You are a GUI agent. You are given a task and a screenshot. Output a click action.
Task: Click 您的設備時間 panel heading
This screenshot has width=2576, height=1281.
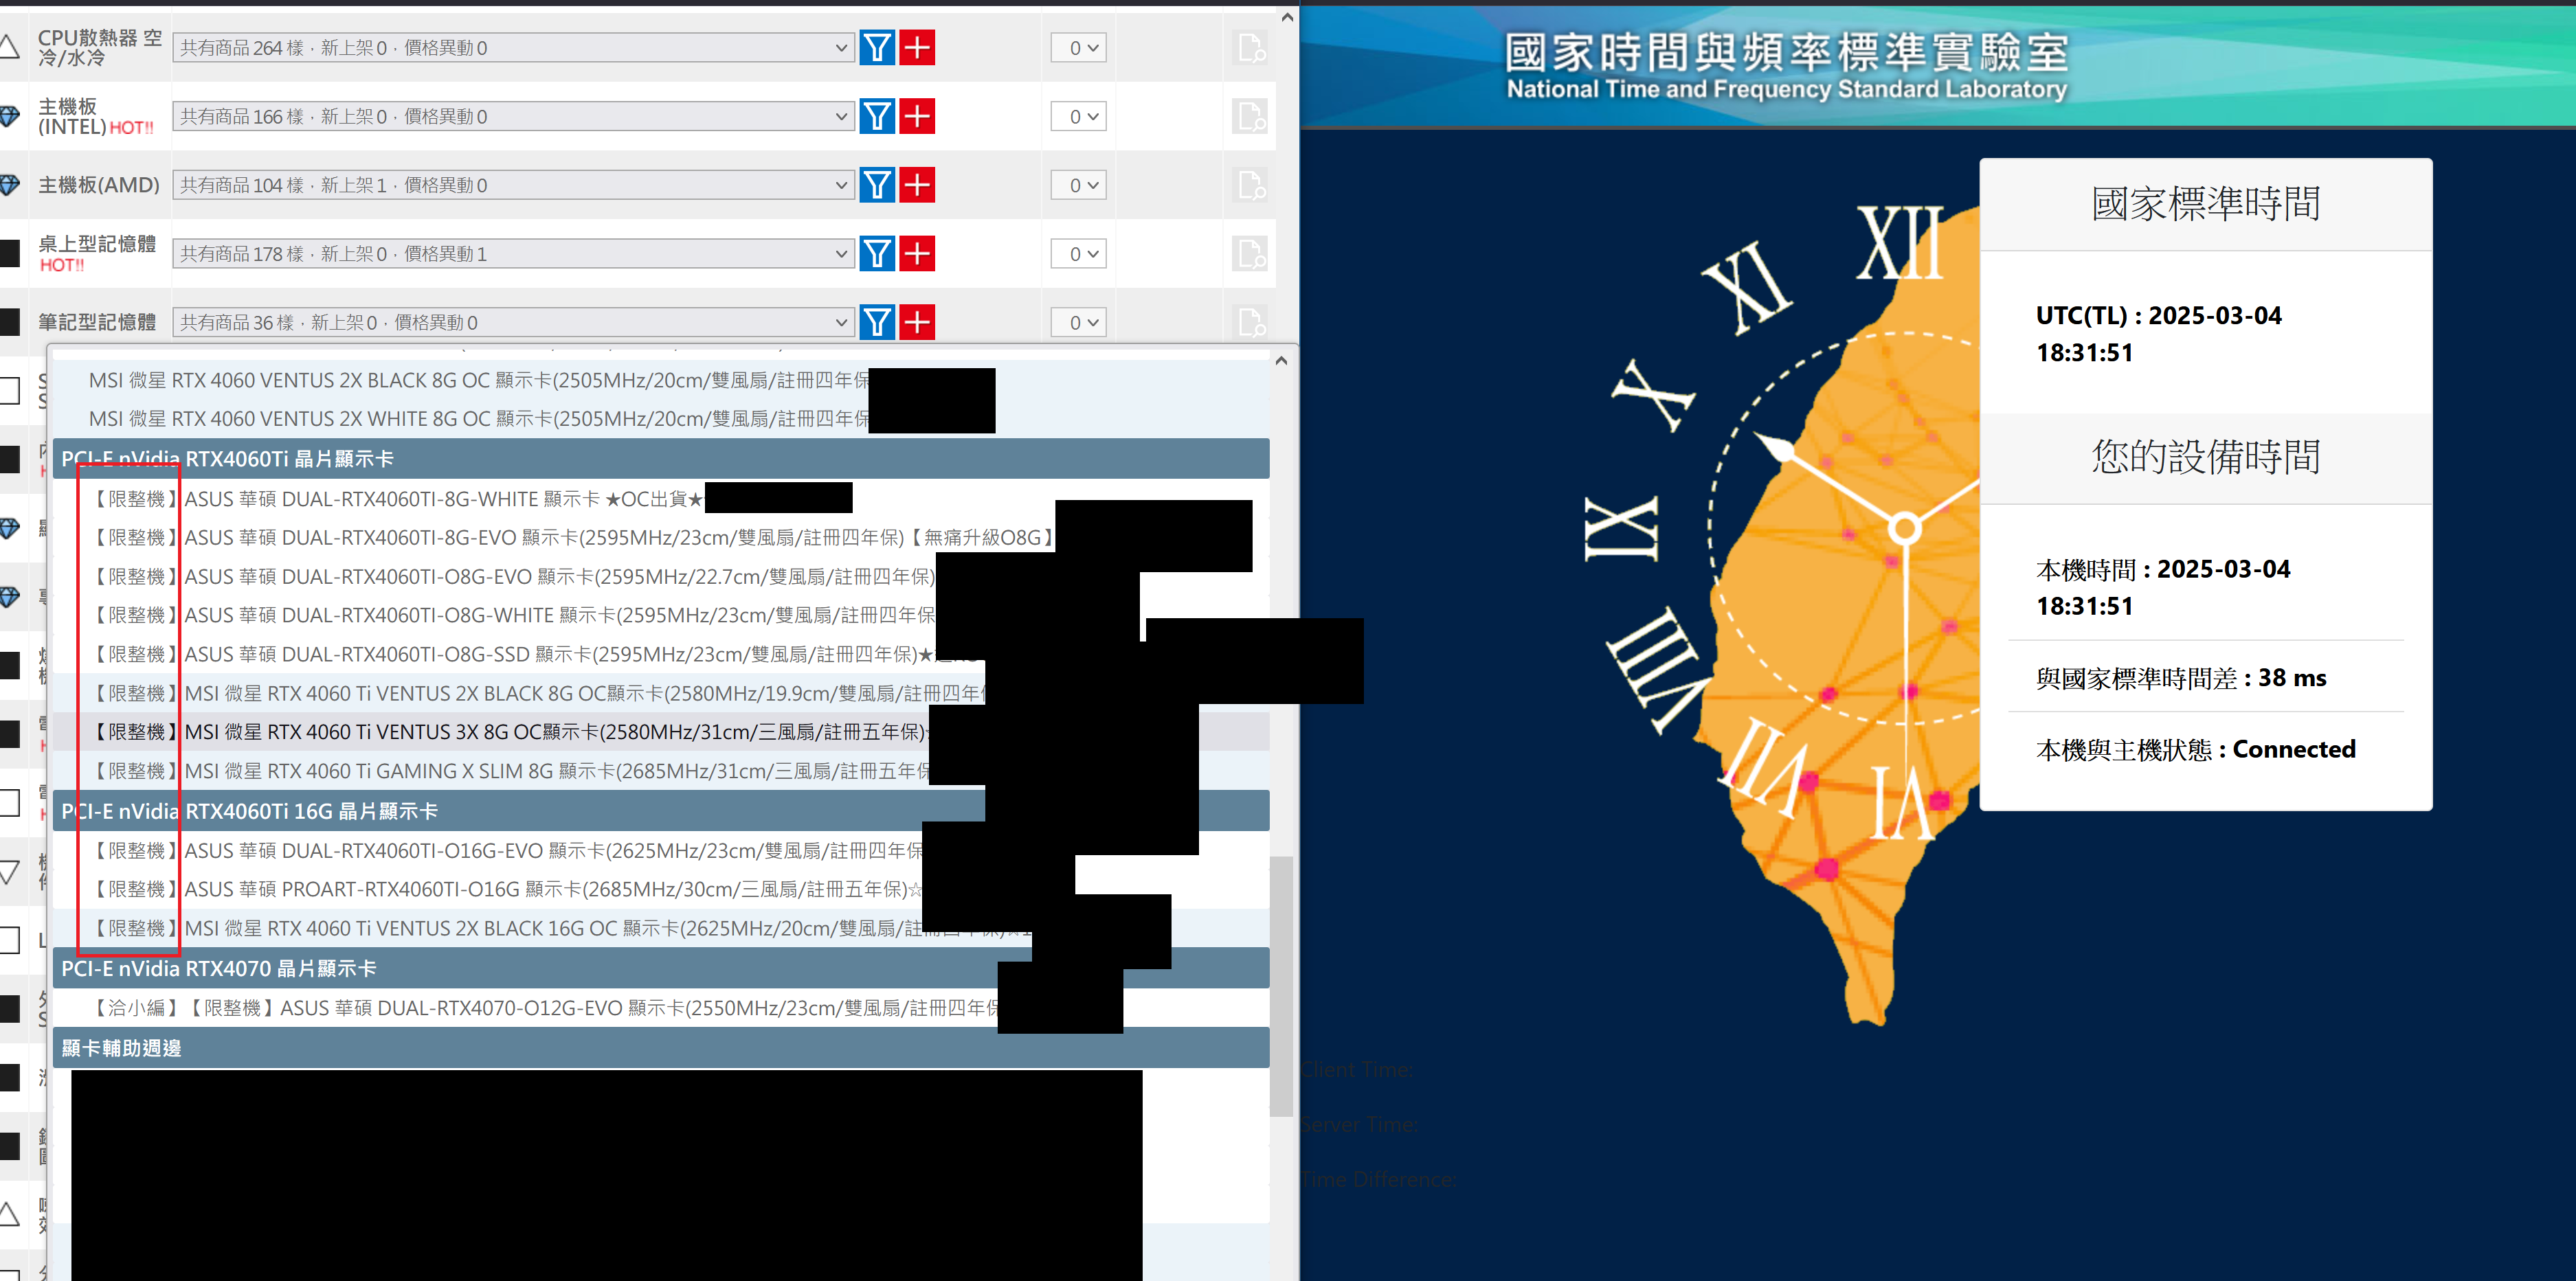[x=2206, y=457]
